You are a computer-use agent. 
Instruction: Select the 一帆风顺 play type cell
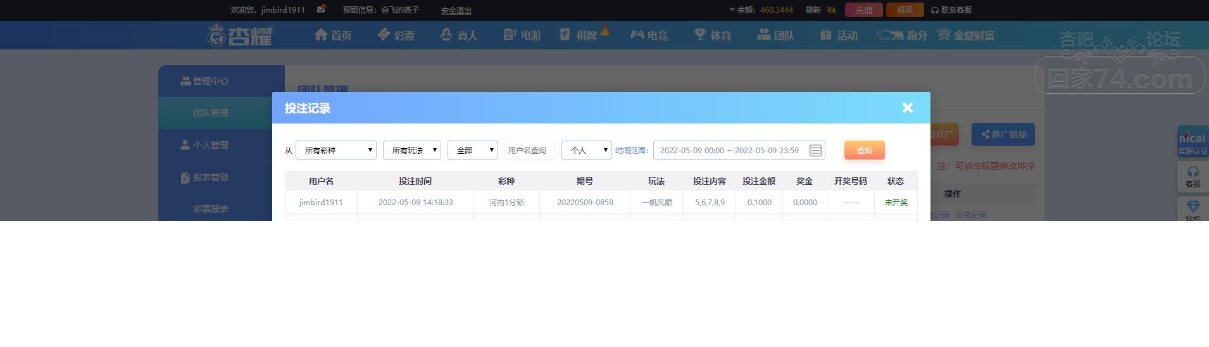click(x=657, y=203)
